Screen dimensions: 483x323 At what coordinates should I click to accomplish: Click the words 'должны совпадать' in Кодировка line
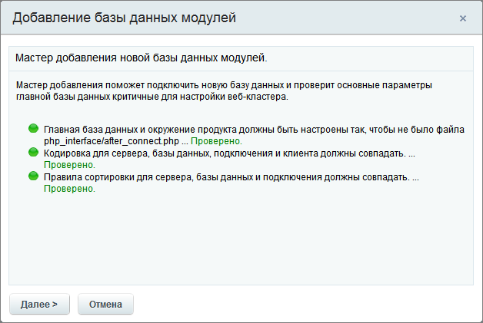[x=365, y=153]
